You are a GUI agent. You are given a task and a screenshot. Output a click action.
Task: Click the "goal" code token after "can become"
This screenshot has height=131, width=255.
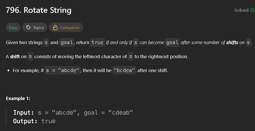172,42
